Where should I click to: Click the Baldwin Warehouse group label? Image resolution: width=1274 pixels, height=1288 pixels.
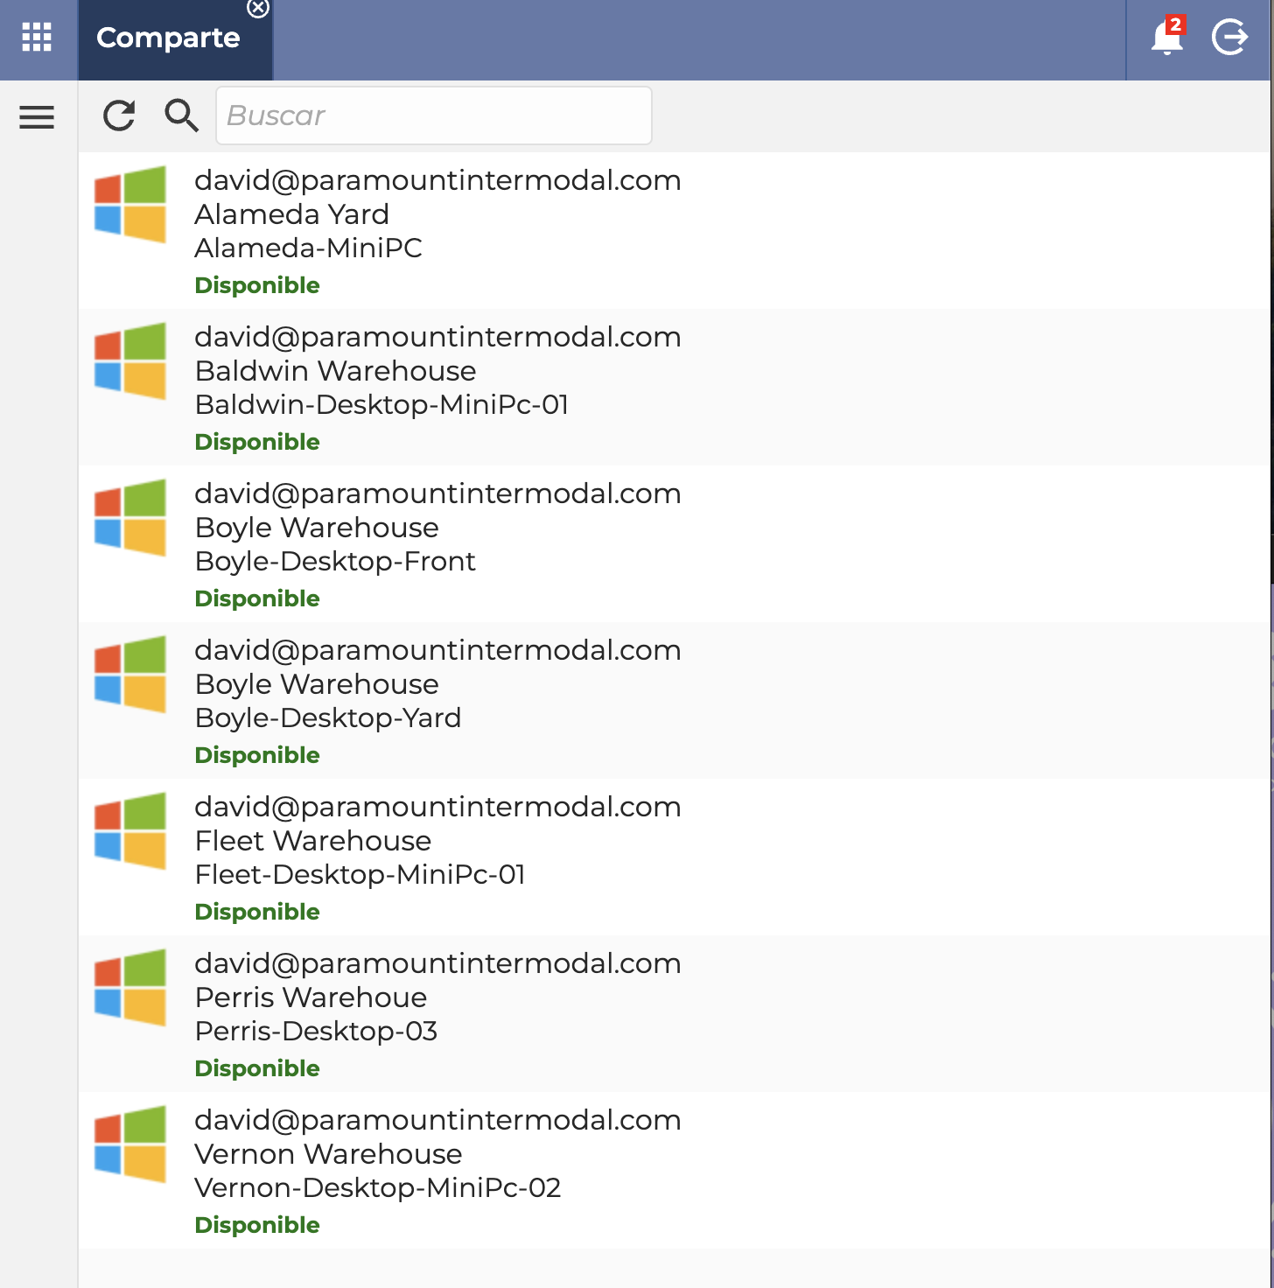(x=335, y=371)
